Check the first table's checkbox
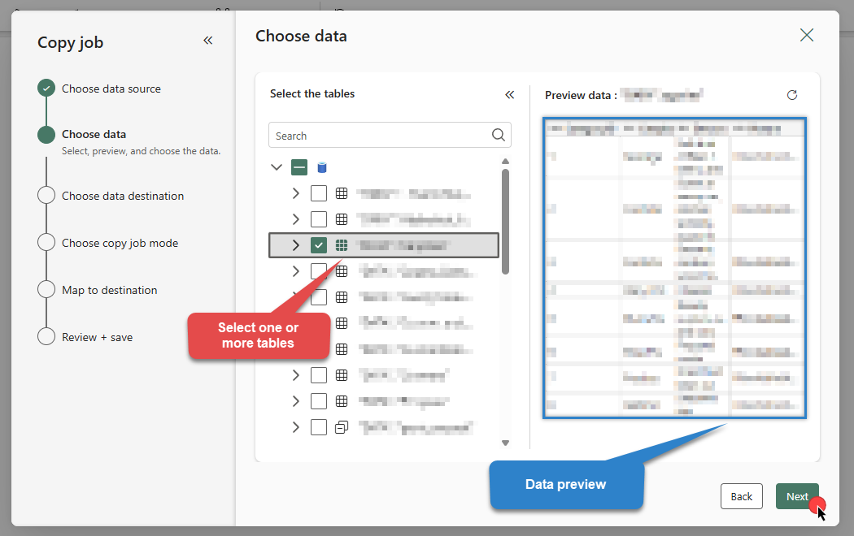Image resolution: width=854 pixels, height=536 pixels. pos(319,192)
